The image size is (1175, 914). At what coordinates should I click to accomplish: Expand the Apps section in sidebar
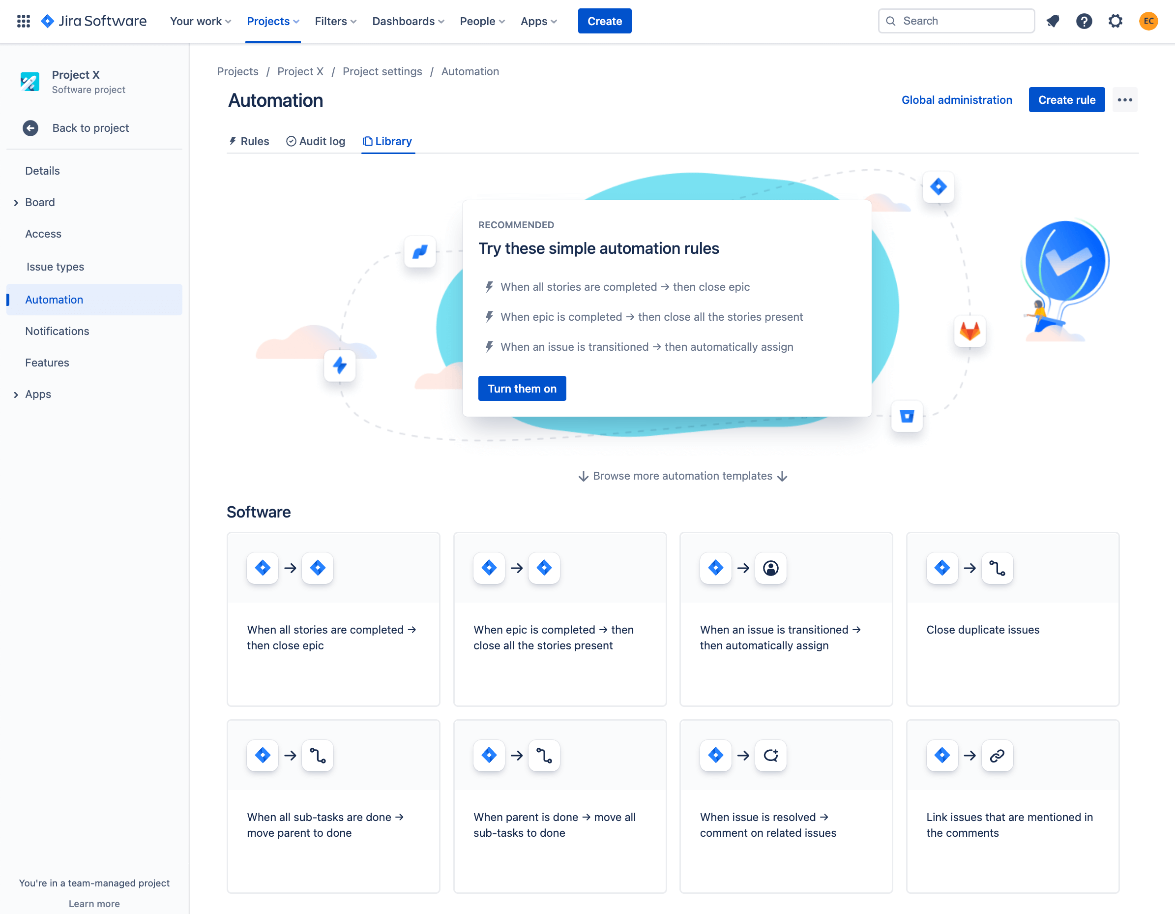point(15,393)
